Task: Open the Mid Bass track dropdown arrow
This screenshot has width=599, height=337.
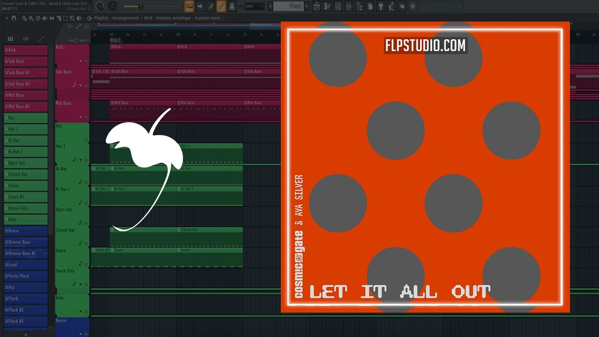Action: [x=80, y=117]
